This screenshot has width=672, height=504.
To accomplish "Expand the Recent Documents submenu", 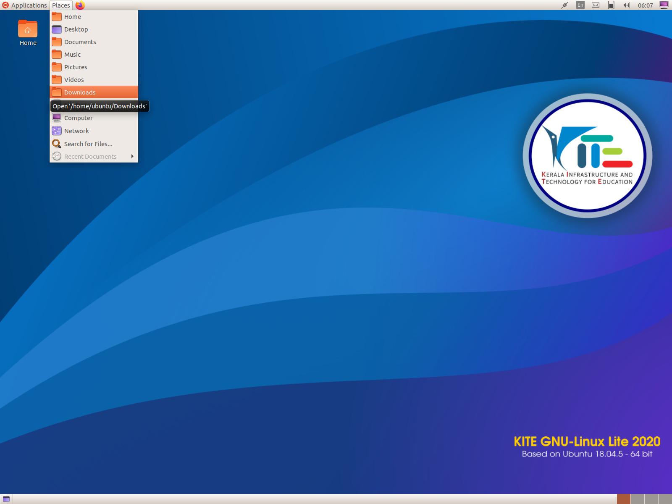I will 90,156.
